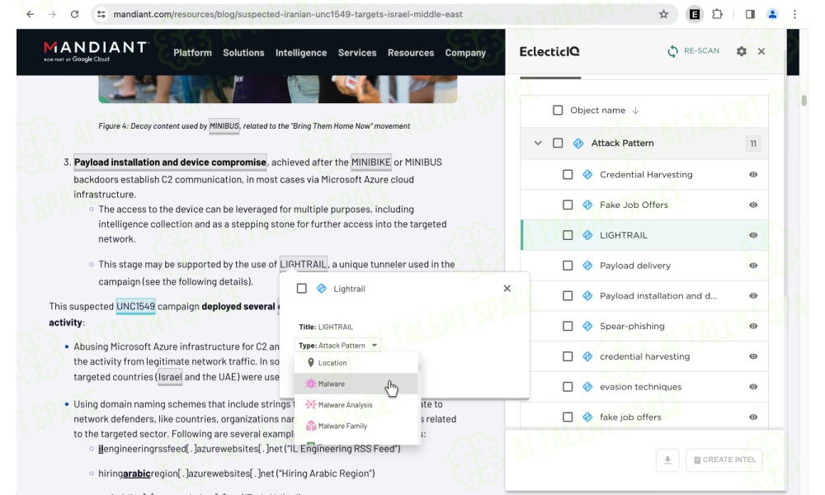
Task: Open EclecticIQ settings gear
Action: point(742,51)
